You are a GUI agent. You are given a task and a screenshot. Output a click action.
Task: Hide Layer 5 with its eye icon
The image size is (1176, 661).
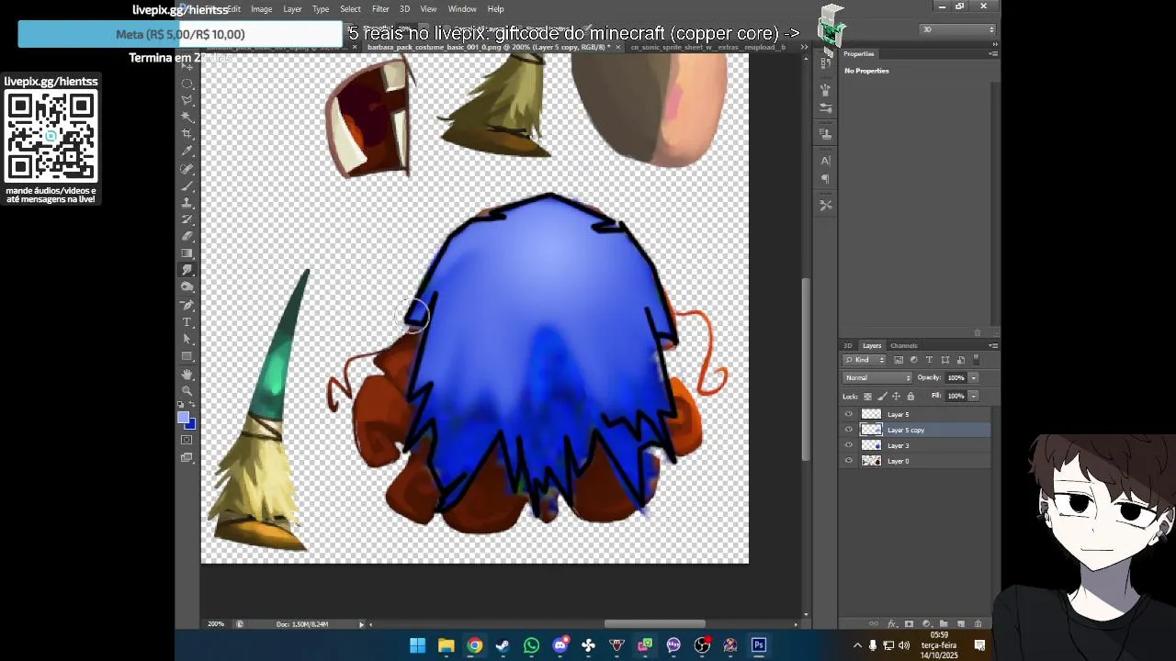849,414
